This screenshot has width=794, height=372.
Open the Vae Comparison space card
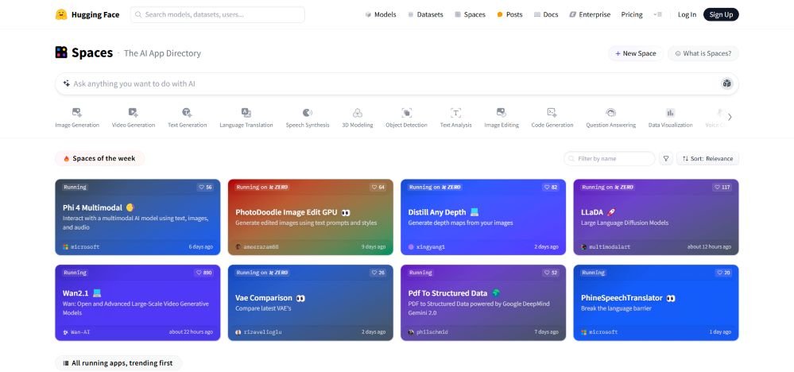[311, 303]
